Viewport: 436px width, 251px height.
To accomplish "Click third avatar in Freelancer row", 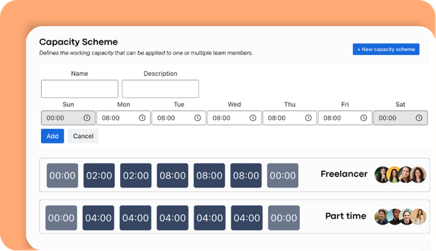I will pyautogui.click(x=405, y=174).
